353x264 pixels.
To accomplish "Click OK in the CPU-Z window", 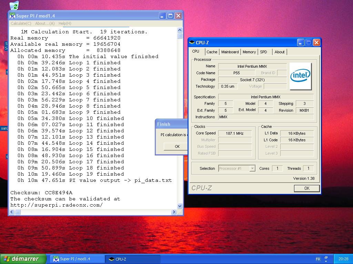I will 307,188.
